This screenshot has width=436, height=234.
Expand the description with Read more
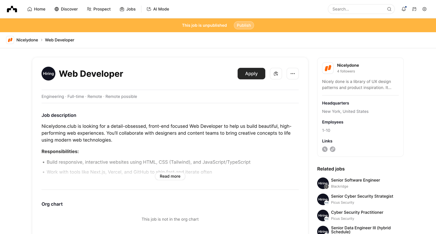[x=170, y=176]
